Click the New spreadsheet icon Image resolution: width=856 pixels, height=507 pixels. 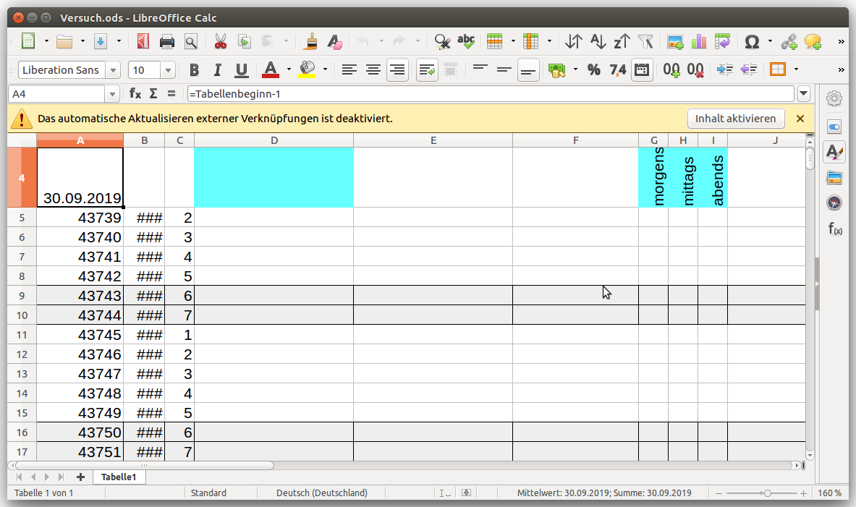coord(28,41)
